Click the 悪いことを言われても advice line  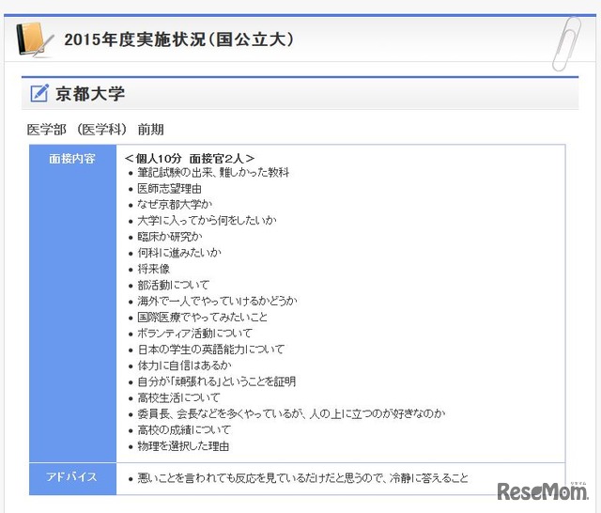pyautogui.click(x=302, y=478)
